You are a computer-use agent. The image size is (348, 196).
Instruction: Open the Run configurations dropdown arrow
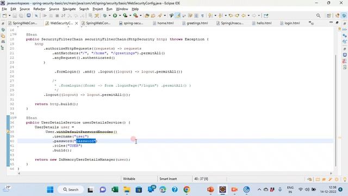click(x=120, y=16)
